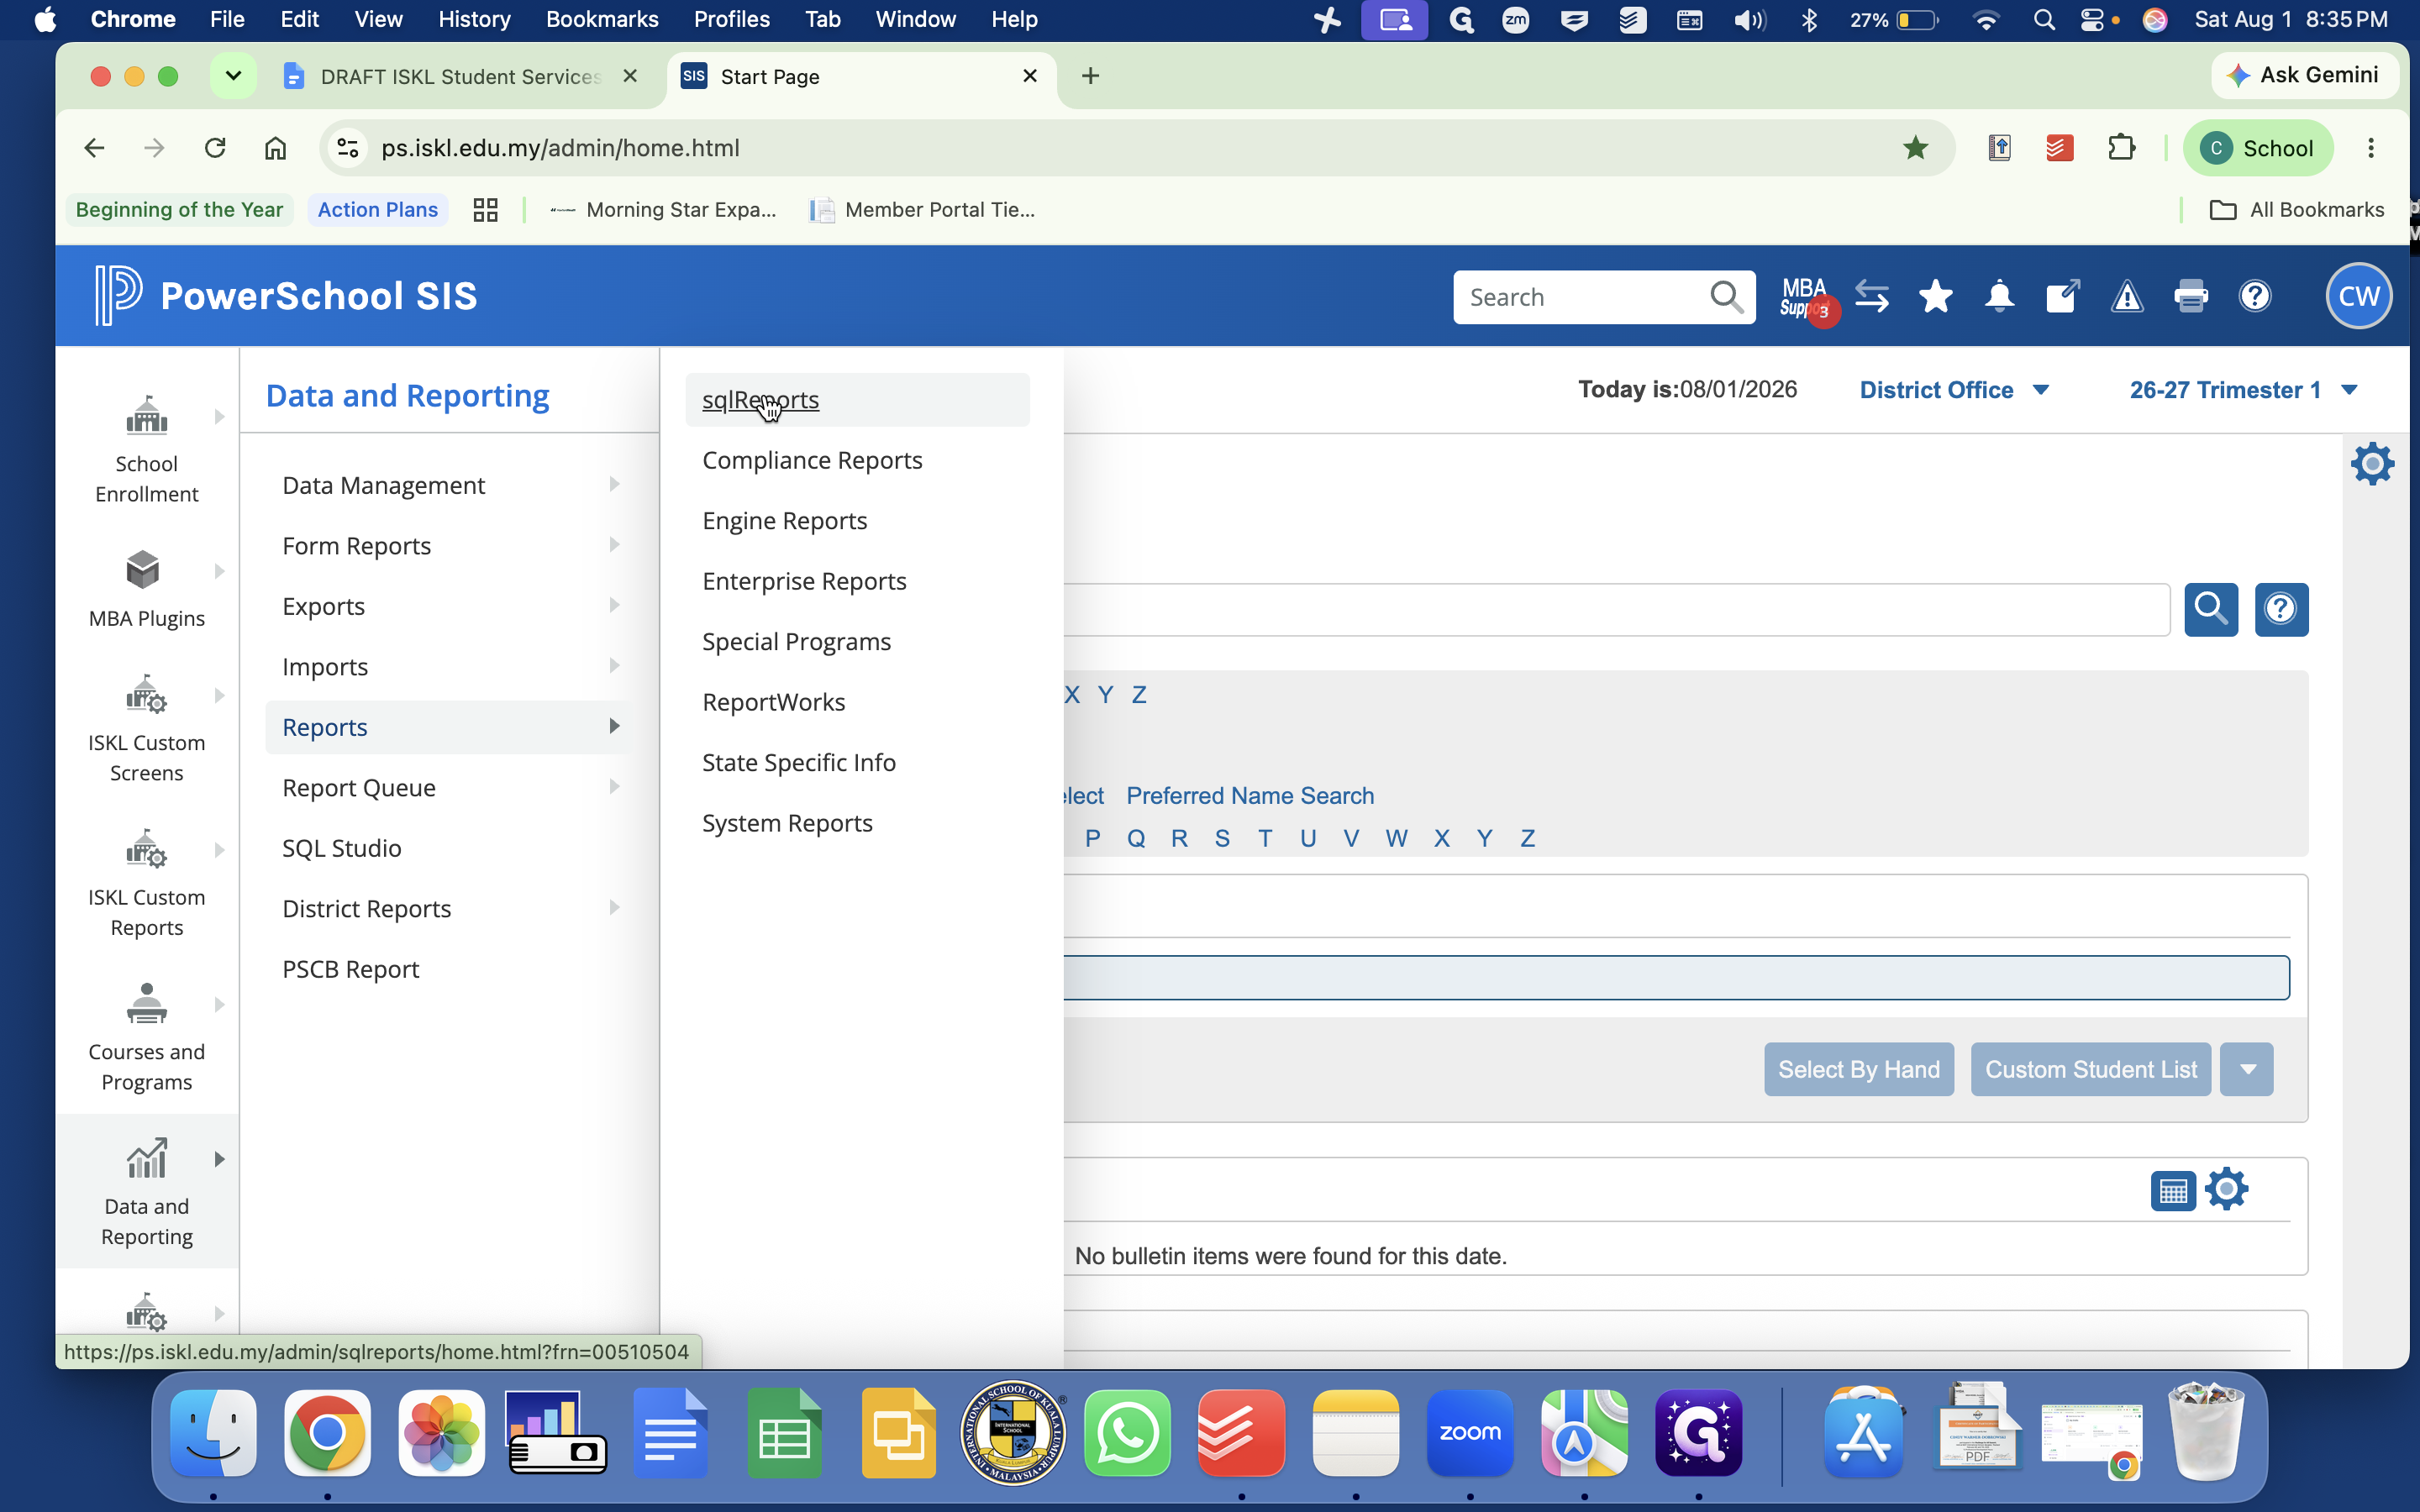Open Special Programs reports

(x=796, y=642)
